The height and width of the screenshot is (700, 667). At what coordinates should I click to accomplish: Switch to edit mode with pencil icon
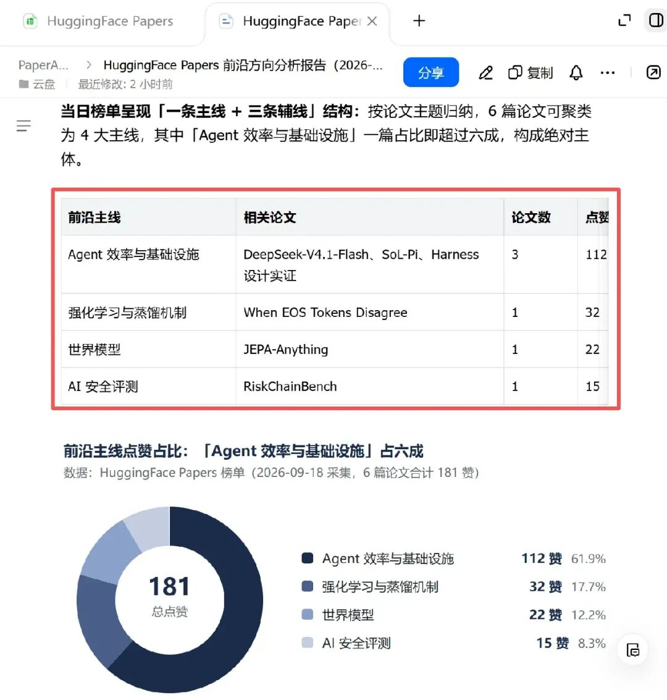coord(486,72)
